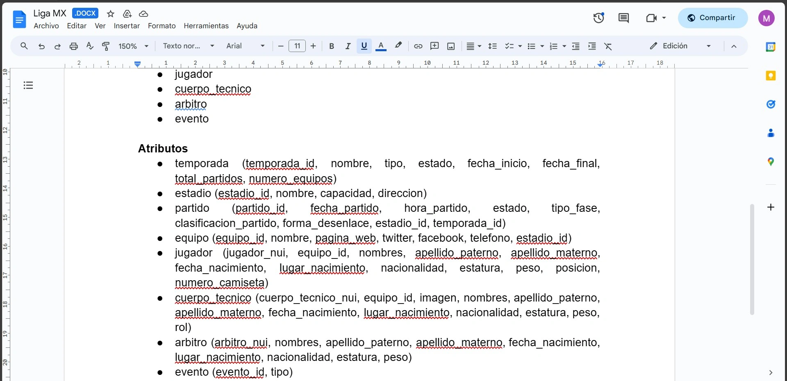Click the Compartir button

712,18
